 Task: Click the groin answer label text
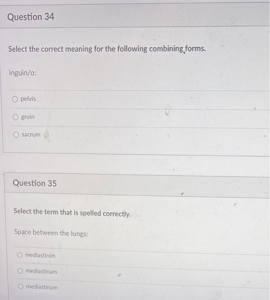click(28, 117)
